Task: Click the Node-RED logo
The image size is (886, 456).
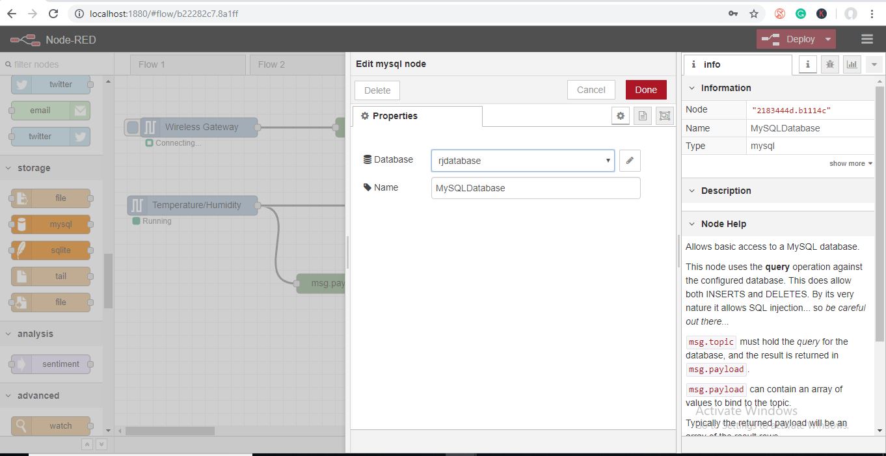Action: (x=24, y=40)
